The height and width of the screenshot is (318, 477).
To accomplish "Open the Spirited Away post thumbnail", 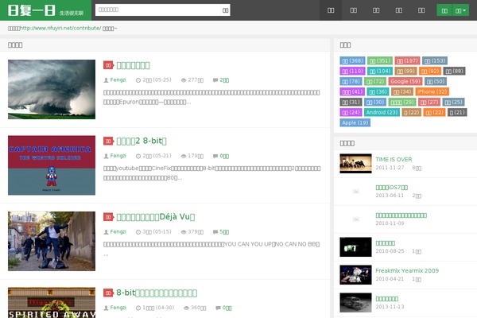I will pos(52,302).
